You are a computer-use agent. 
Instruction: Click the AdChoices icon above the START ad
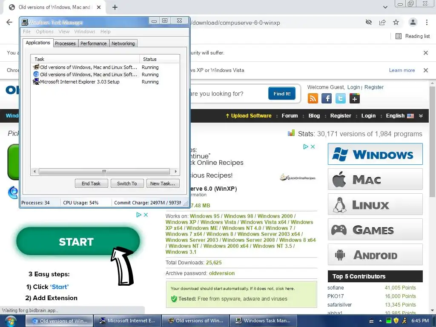point(139,215)
